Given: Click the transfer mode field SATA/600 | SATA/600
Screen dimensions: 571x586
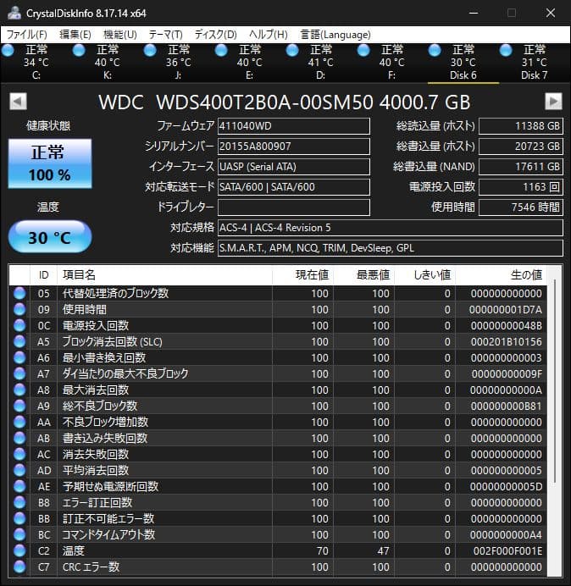Looking at the screenshot, I should (294, 187).
